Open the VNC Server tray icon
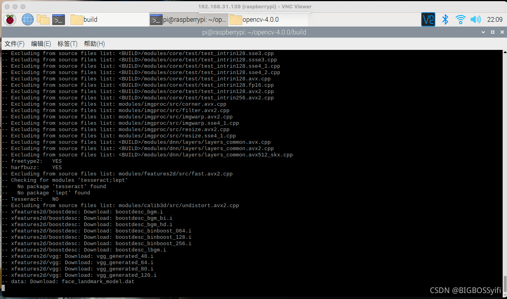Image resolution: width=507 pixels, height=299 pixels. pyautogui.click(x=428, y=19)
